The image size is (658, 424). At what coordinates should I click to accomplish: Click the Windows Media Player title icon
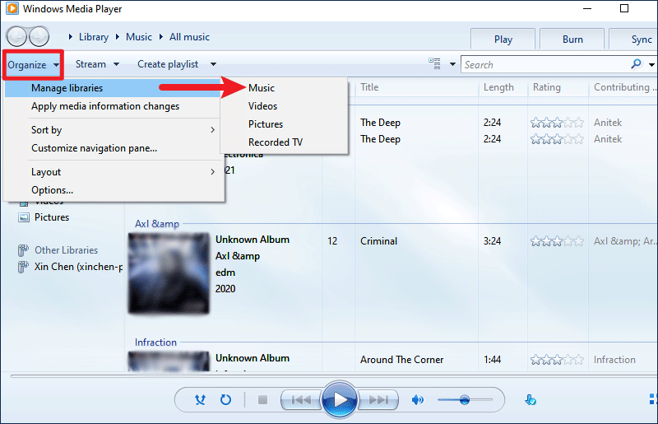12,8
